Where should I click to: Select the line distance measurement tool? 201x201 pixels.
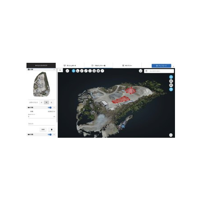pos(86,71)
